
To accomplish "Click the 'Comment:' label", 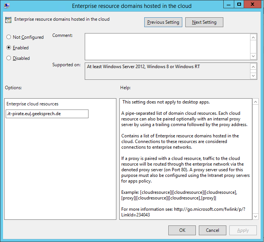I will 63,35.
